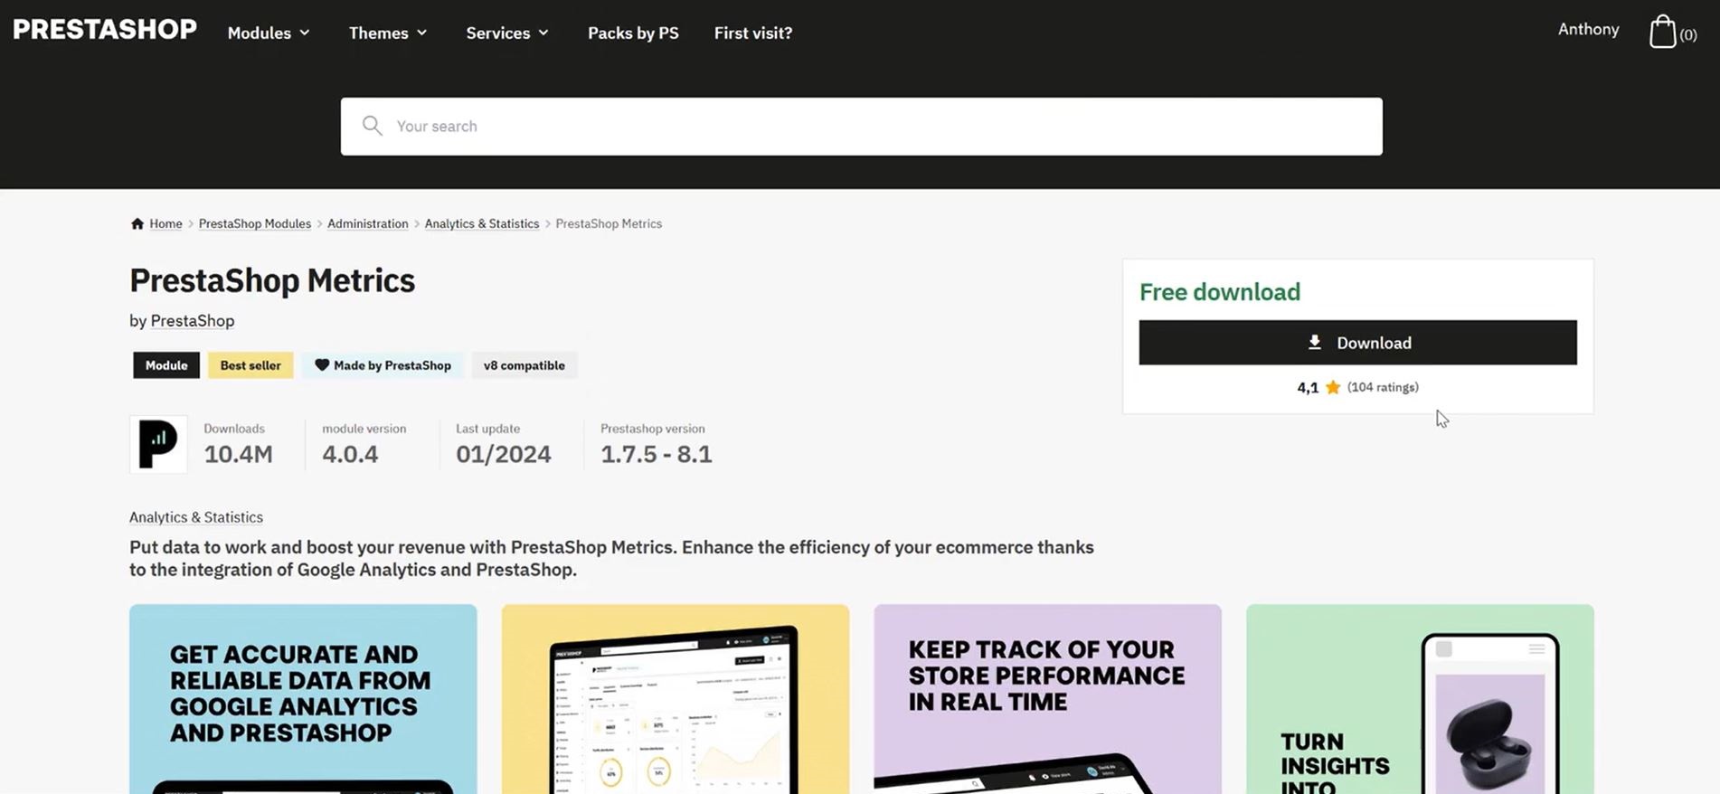The image size is (1720, 794).
Task: Open the PrestaShop Modules breadcrumb
Action: click(x=255, y=223)
